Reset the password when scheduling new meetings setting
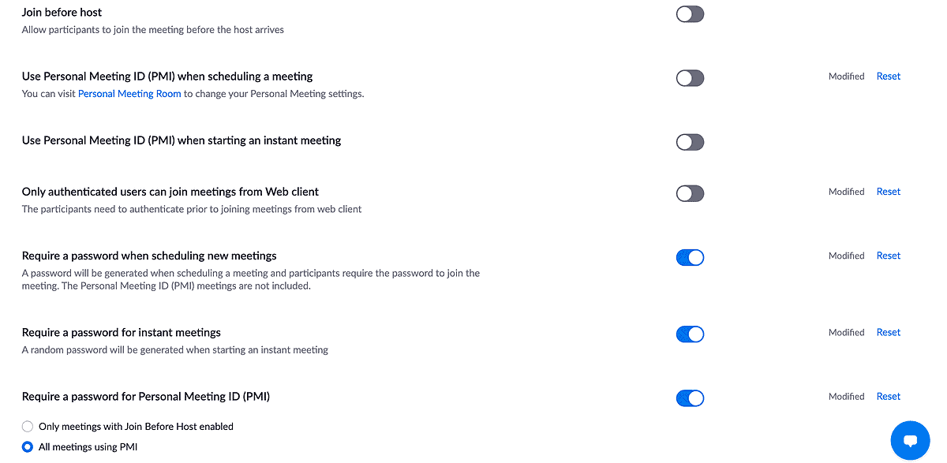Viewport: 947px width, 463px height. tap(889, 256)
